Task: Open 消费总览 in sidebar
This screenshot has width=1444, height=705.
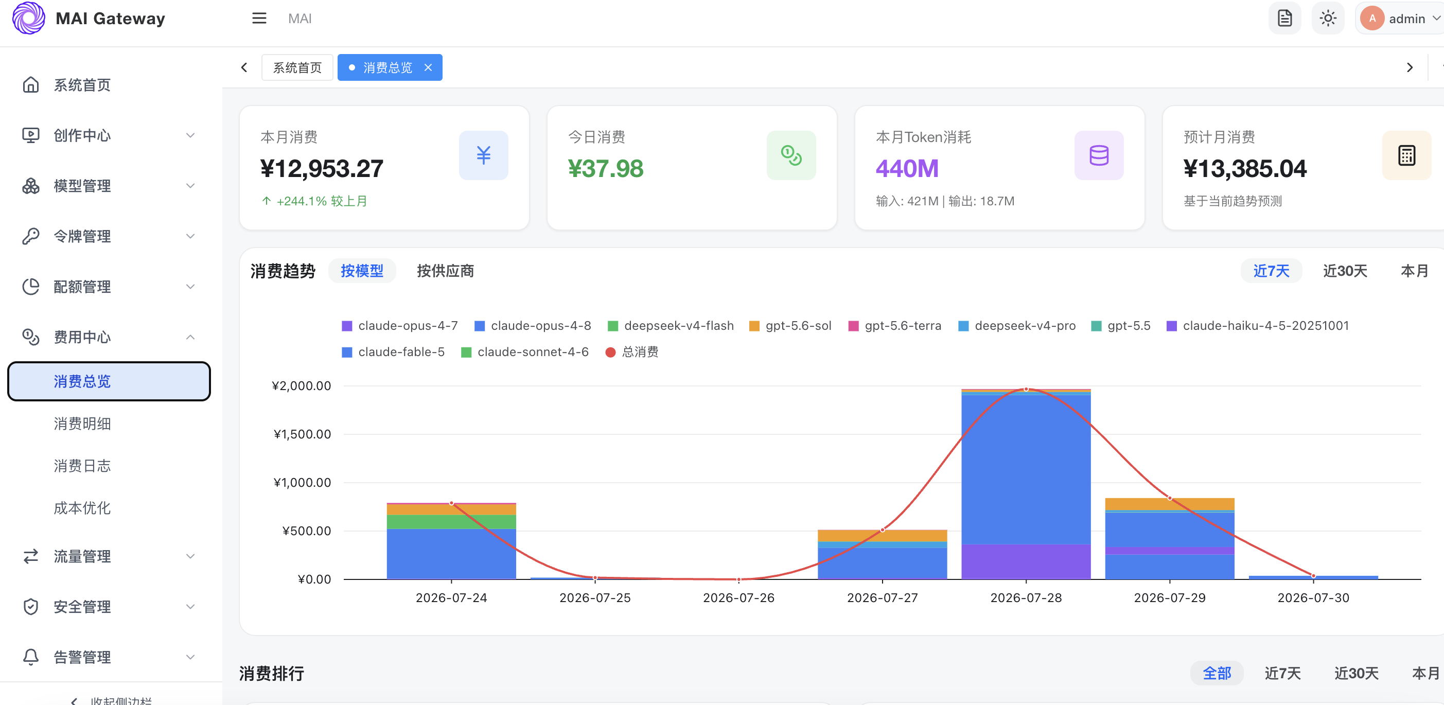Action: 109,381
